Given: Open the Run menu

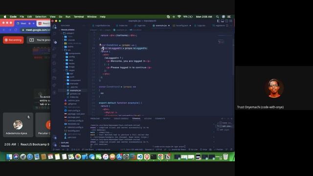Looking at the screenshot, I should pos(68,17).
